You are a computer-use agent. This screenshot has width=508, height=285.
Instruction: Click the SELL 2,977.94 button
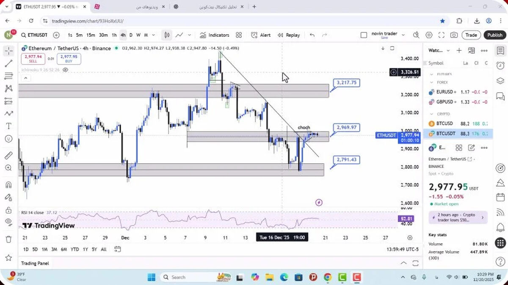(33, 59)
